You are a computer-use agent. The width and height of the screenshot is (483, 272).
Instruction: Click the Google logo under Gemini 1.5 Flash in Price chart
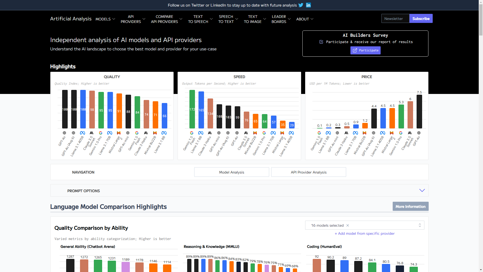pyautogui.click(x=319, y=133)
